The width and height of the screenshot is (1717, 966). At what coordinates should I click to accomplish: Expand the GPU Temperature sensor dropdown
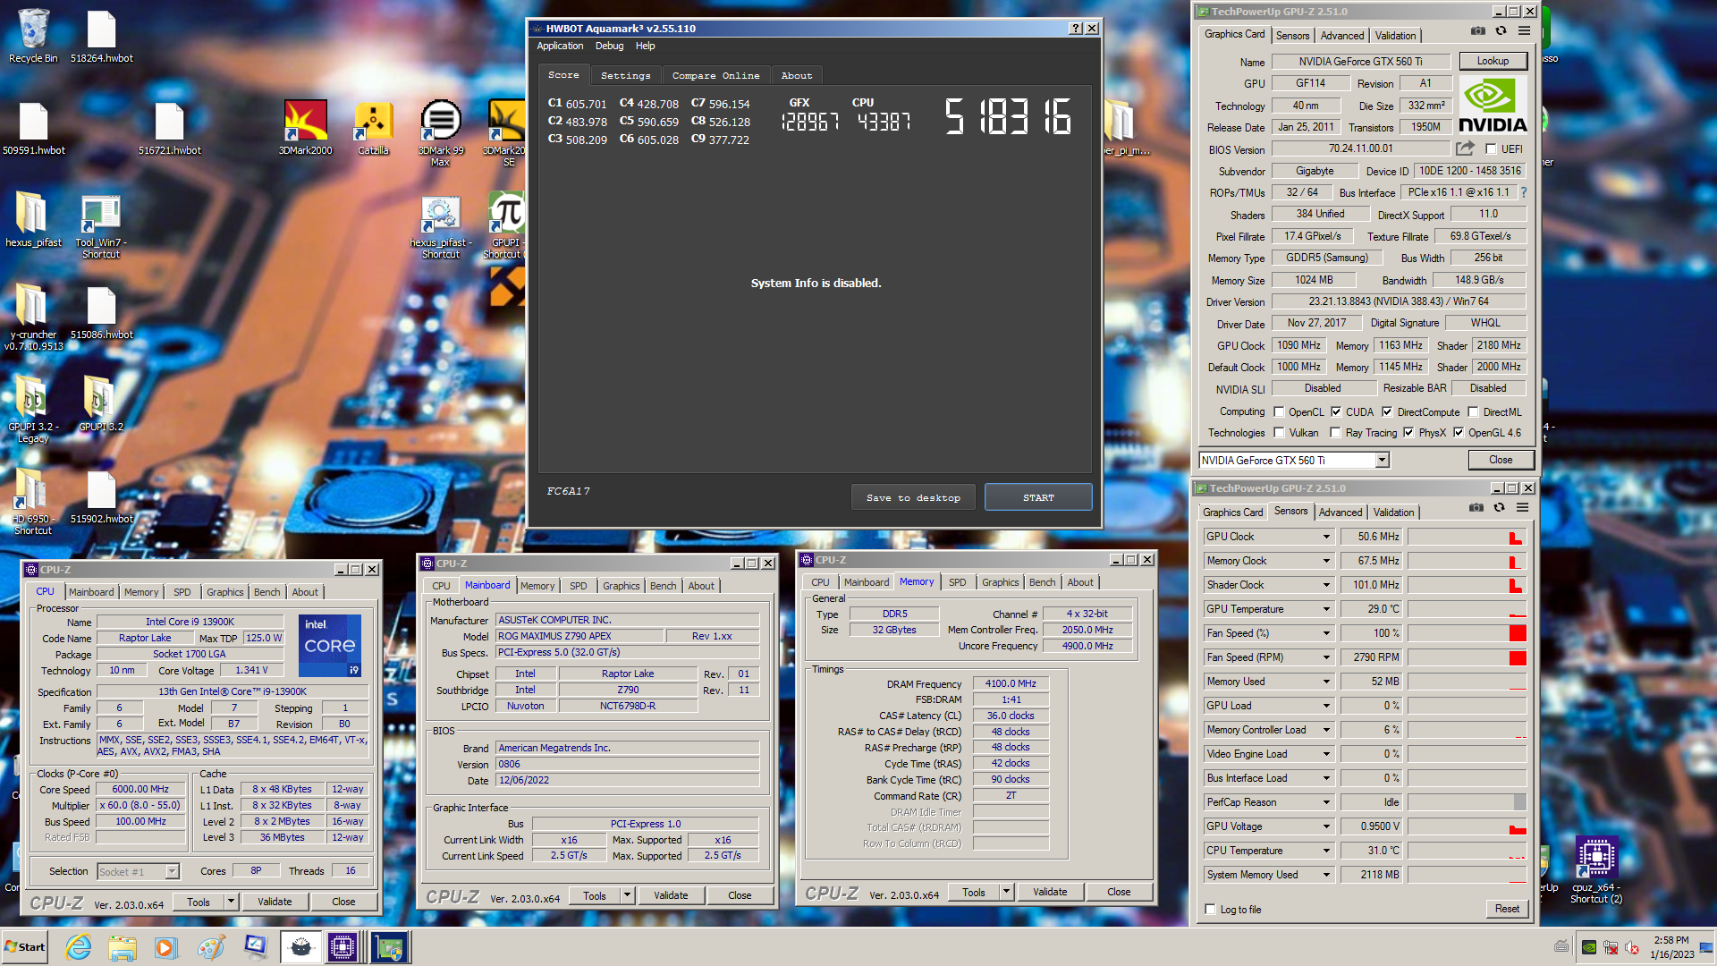(1326, 609)
